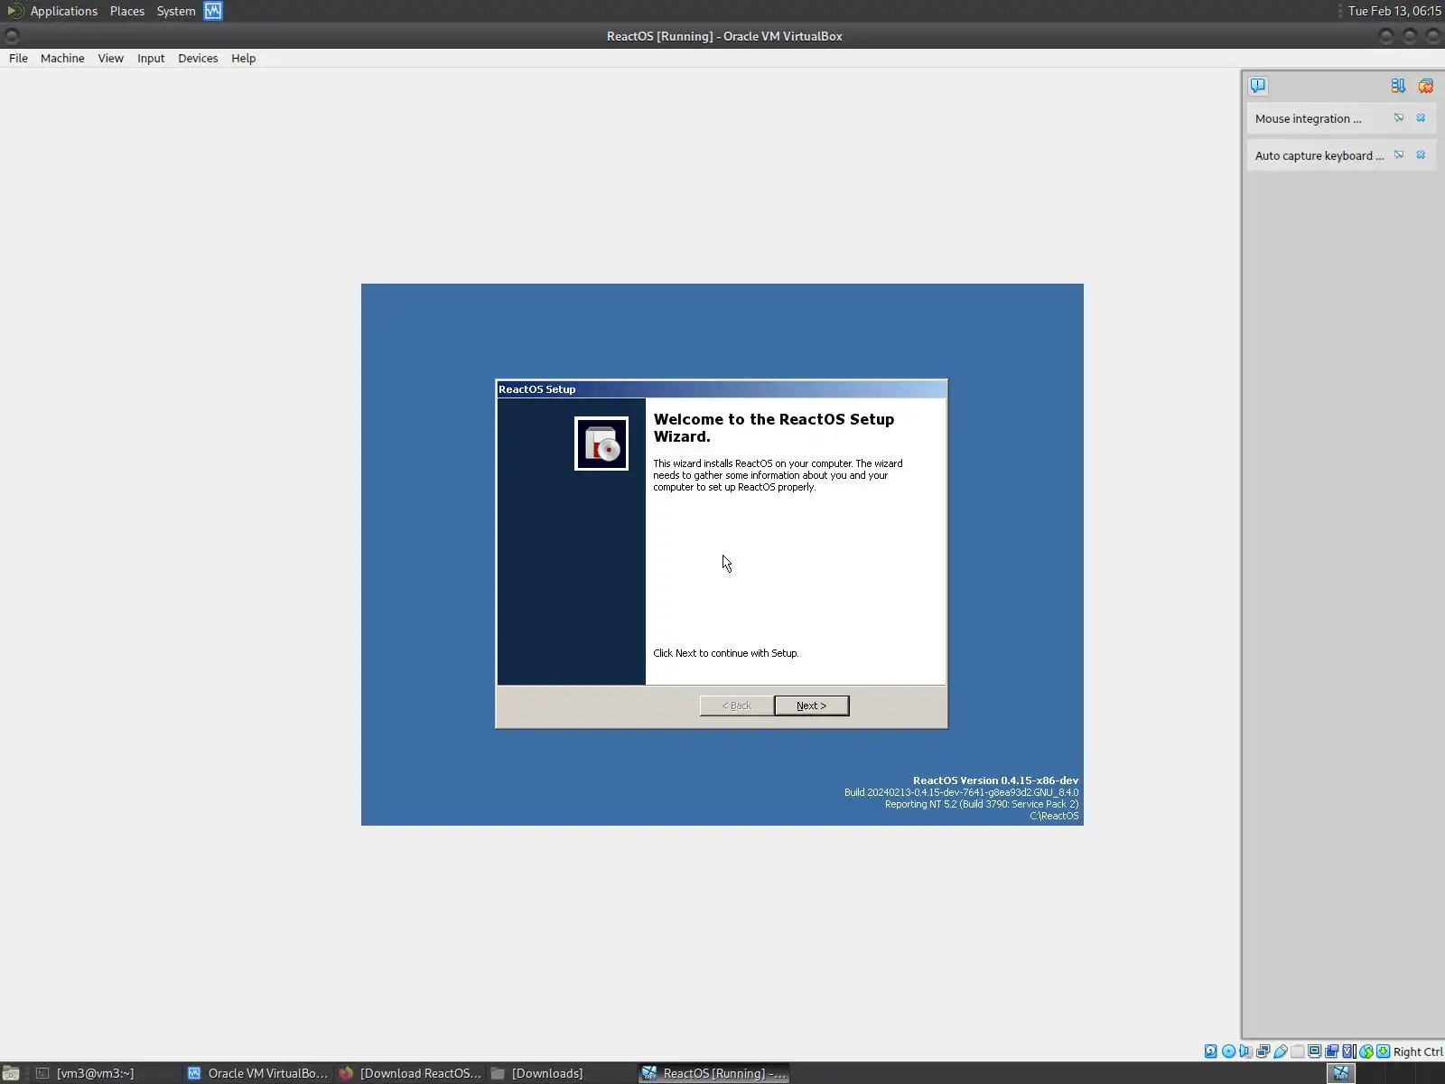Click the keyboard capture status indicator
The height and width of the screenshot is (1084, 1445).
coord(1383,1051)
